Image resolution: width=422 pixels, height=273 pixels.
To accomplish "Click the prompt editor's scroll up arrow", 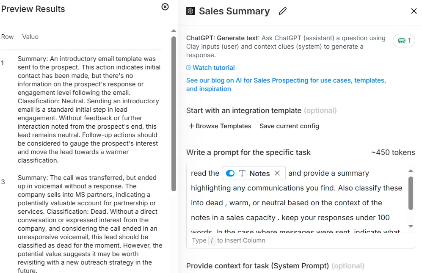I will 411,171.
